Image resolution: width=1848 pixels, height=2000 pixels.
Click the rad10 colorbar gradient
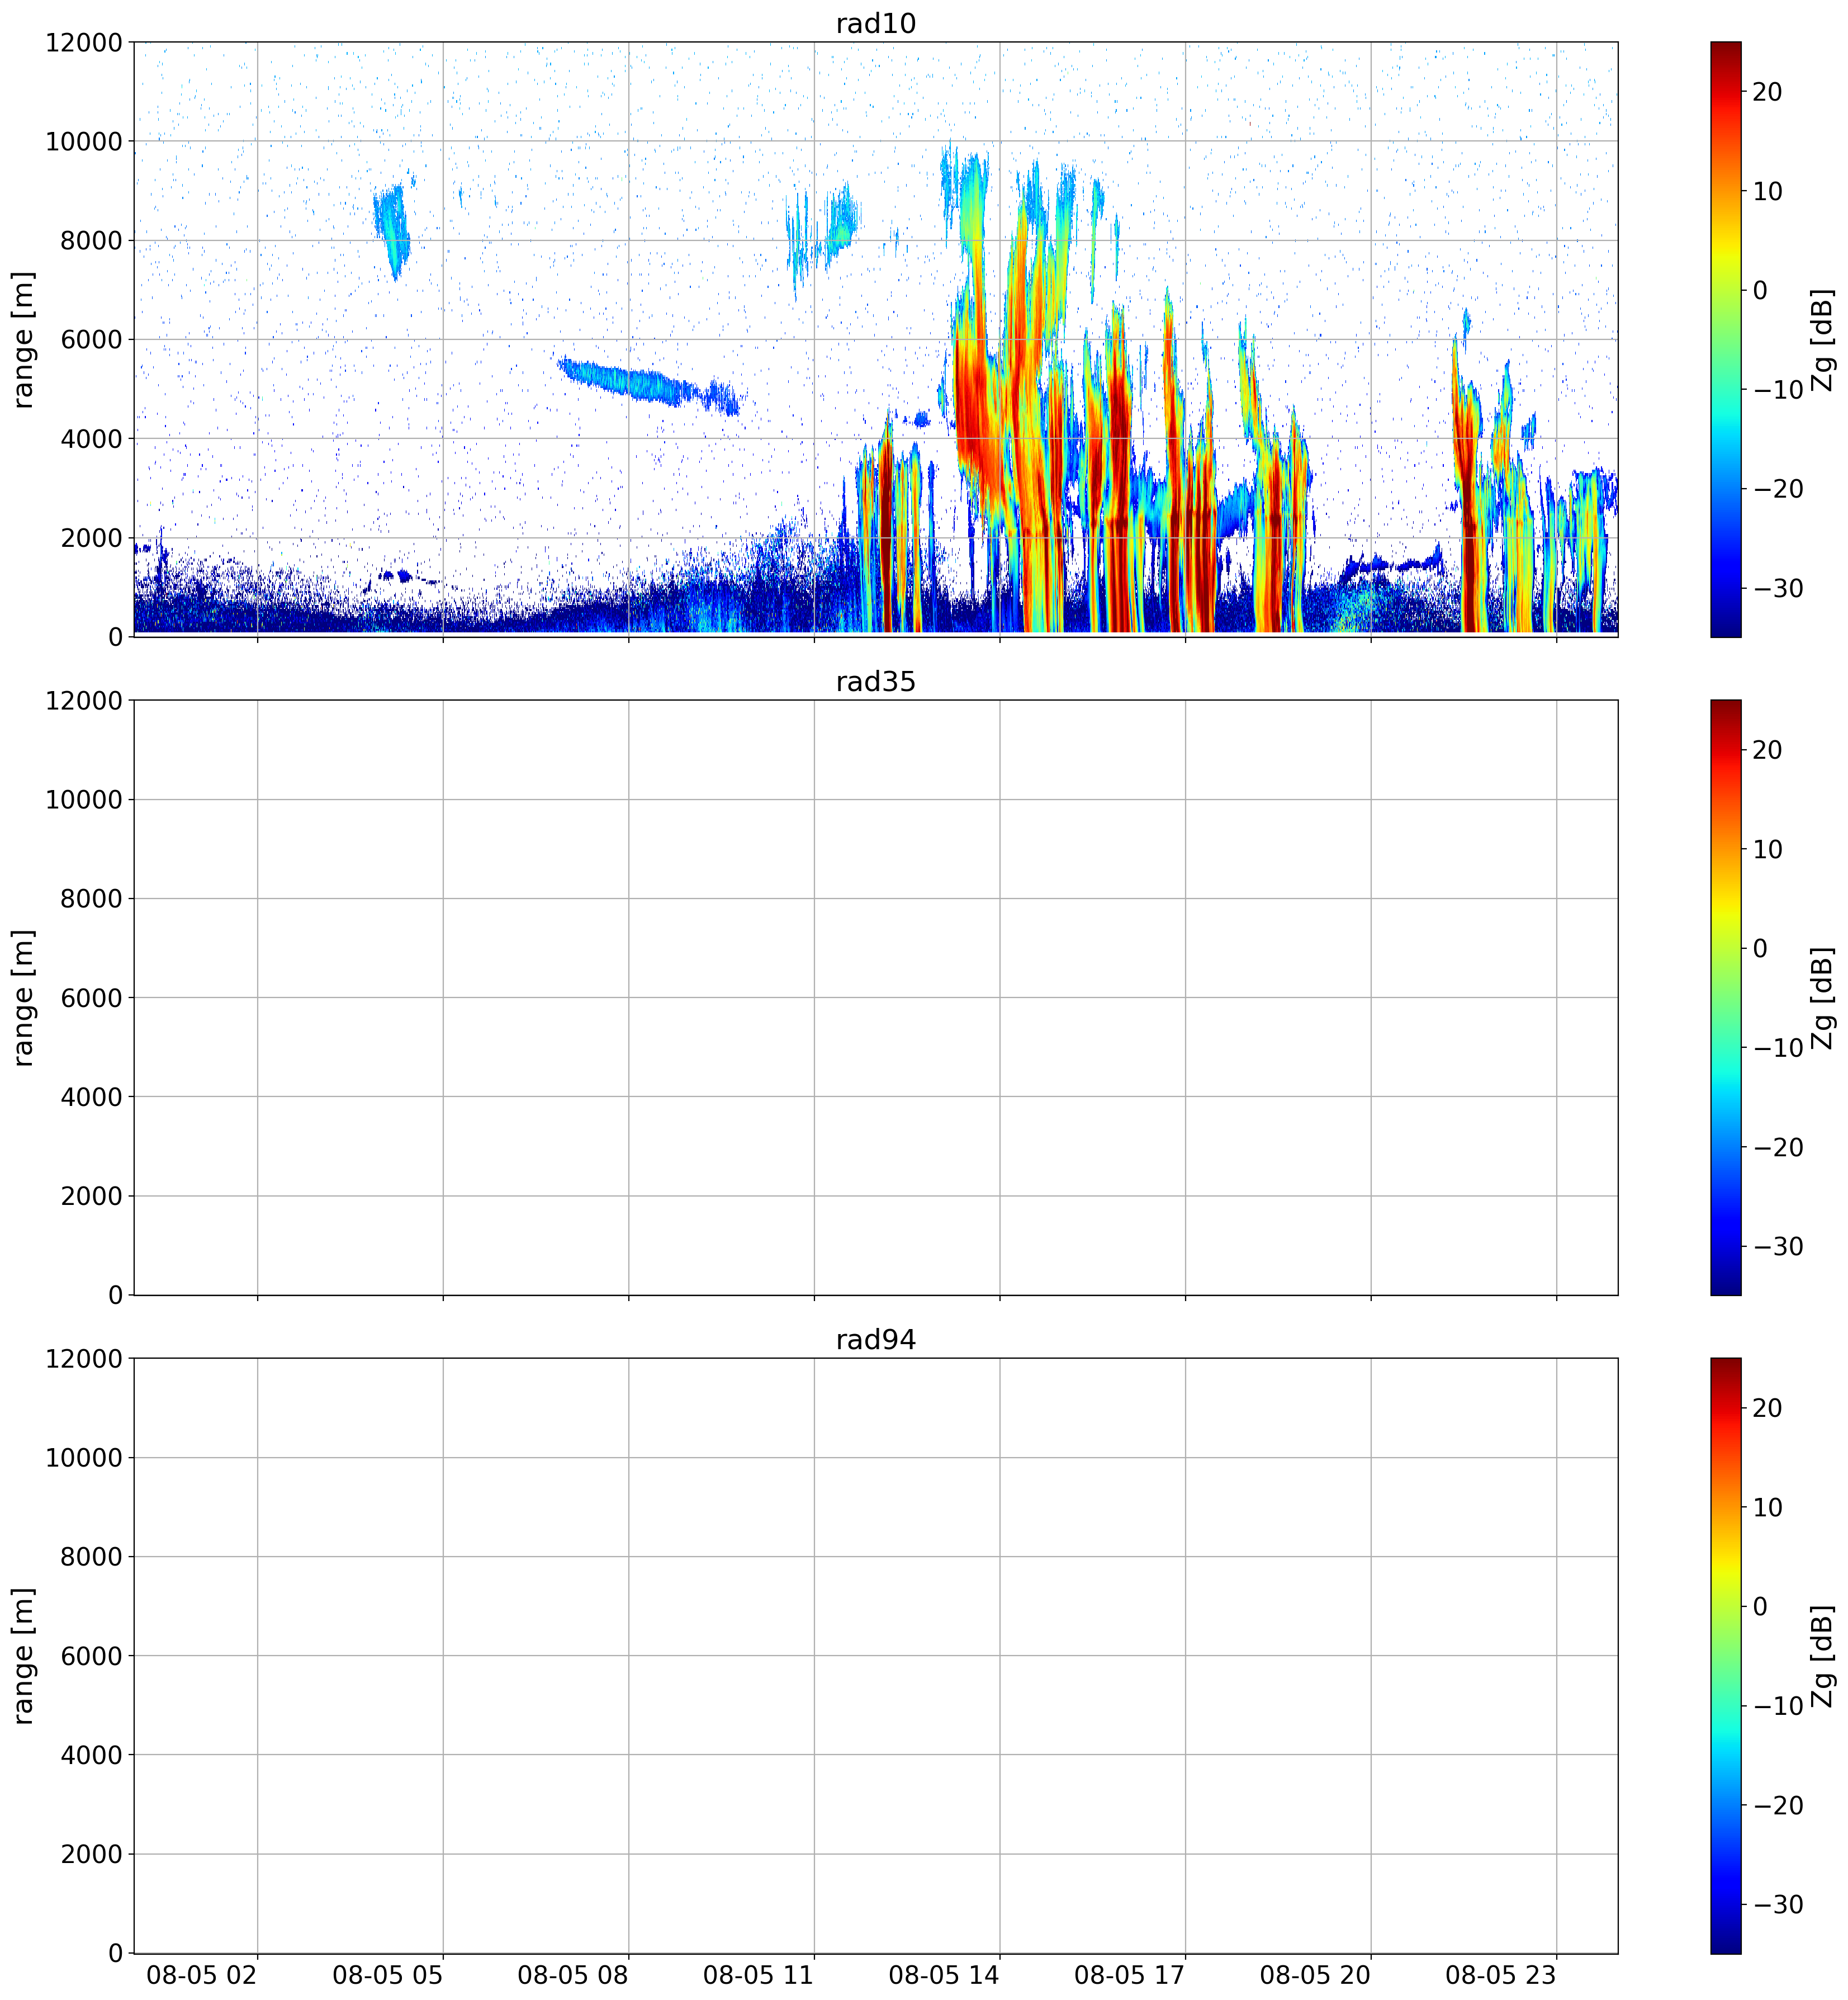point(1725,339)
